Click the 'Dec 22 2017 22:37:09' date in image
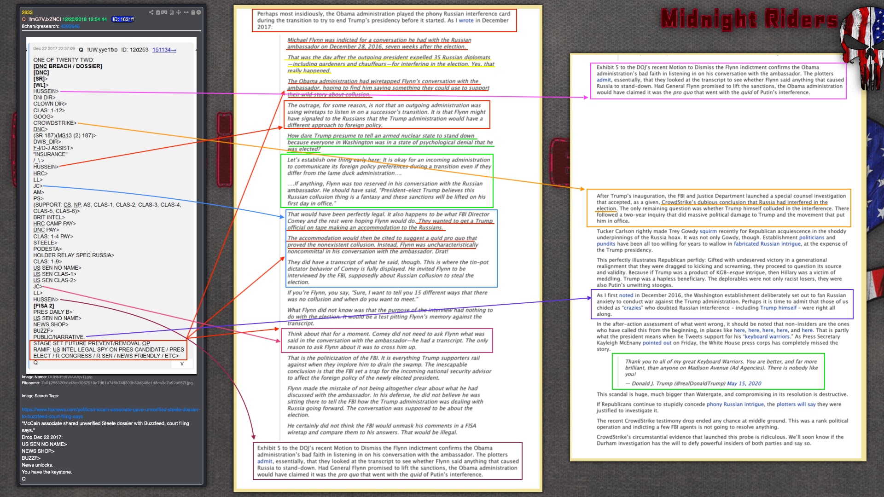 click(54, 49)
